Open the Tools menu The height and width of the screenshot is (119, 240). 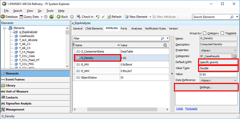pyautogui.click(x=50, y=11)
